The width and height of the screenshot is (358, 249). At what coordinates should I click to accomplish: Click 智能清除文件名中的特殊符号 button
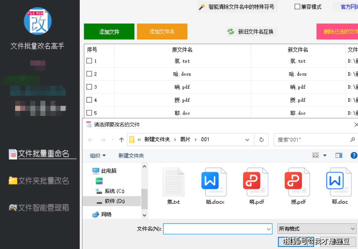tap(238, 7)
